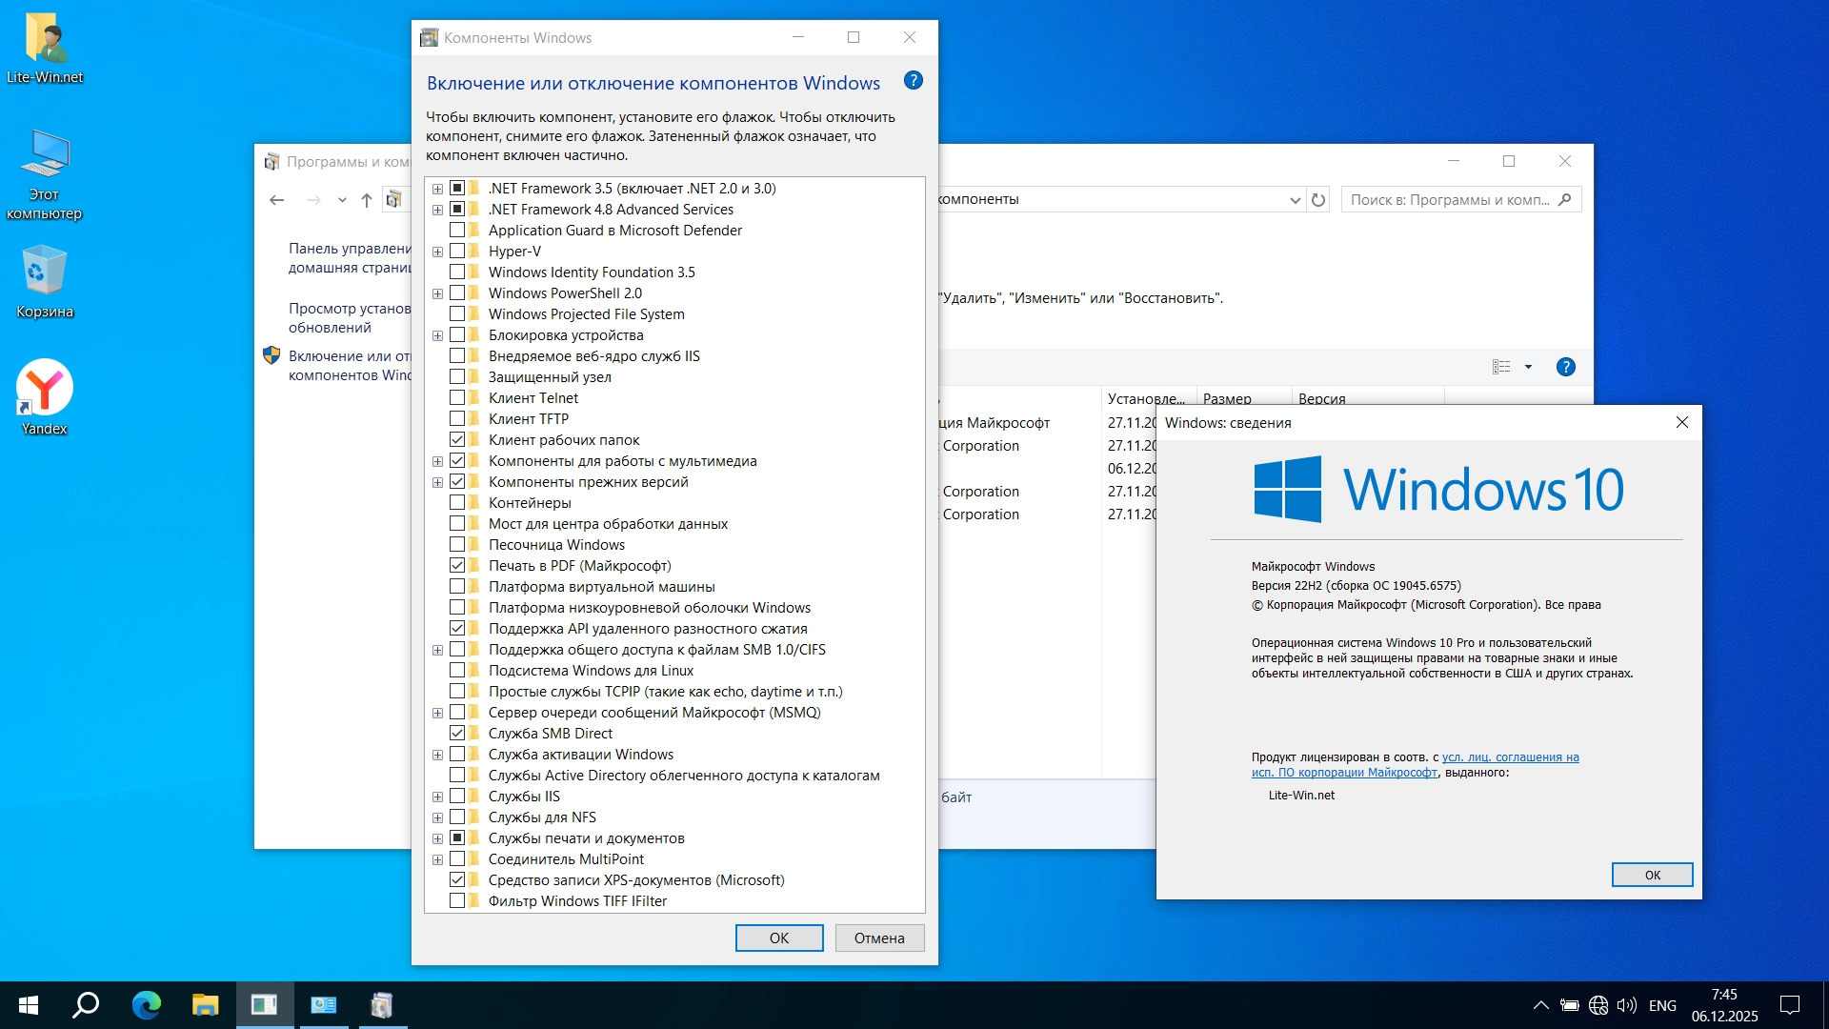Click the up-arrow navigation button in Programs window
Image resolution: width=1829 pixels, height=1029 pixels.
[367, 200]
